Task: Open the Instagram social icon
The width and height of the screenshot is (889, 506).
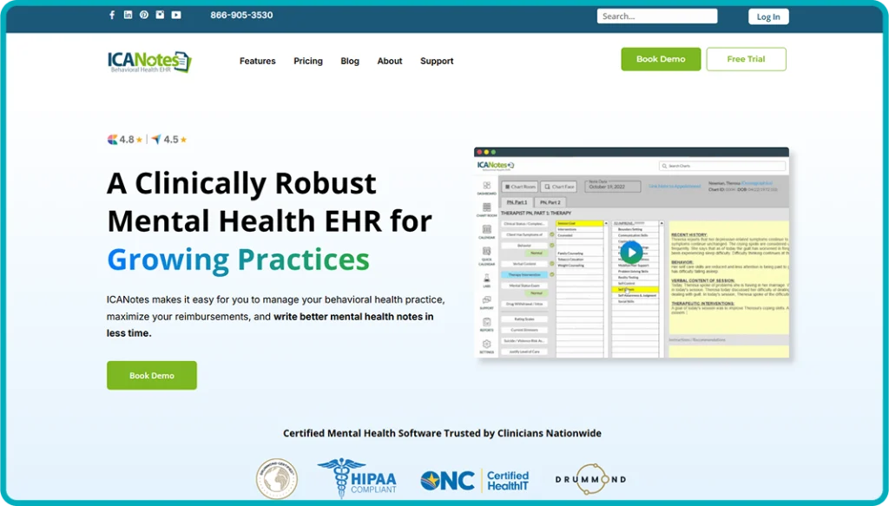Action: [160, 16]
